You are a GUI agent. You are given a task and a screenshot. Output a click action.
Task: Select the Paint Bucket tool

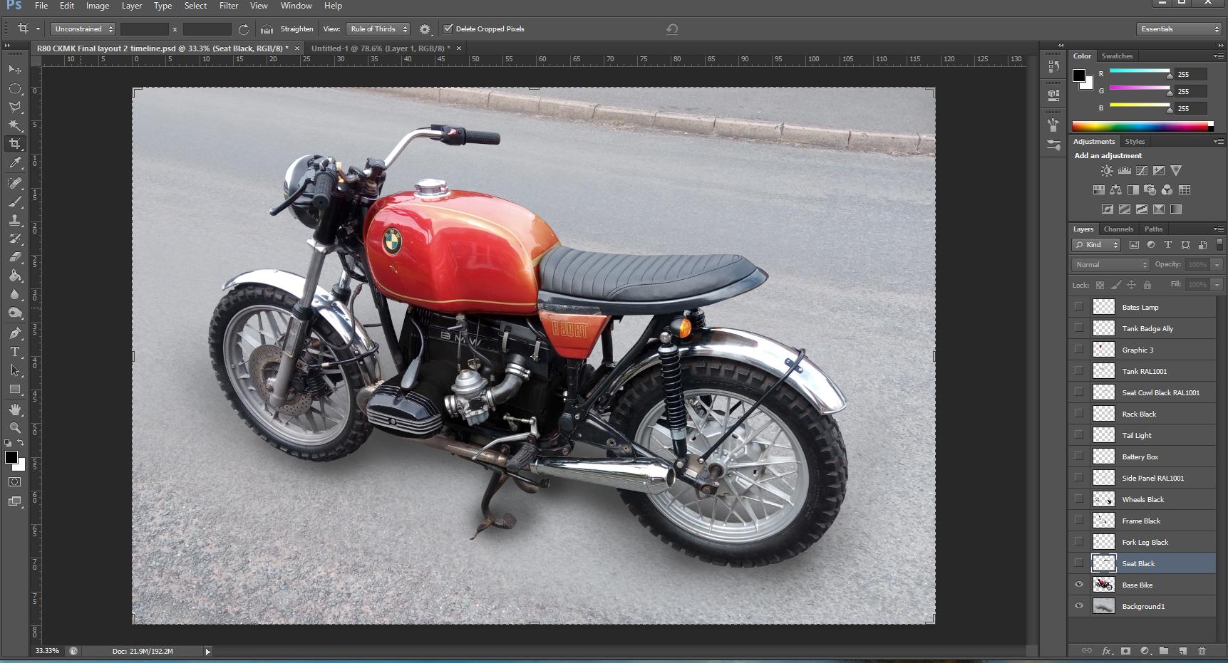click(x=15, y=276)
